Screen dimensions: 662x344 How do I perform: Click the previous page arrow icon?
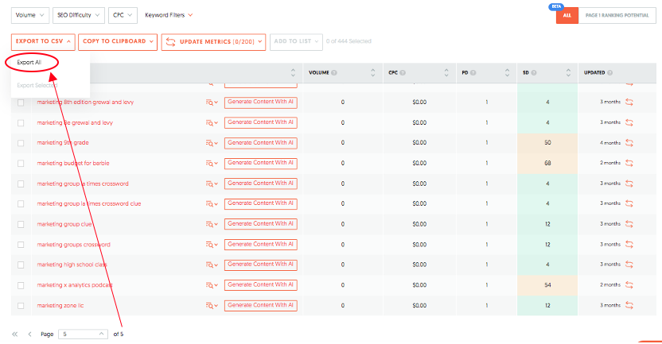click(x=30, y=334)
